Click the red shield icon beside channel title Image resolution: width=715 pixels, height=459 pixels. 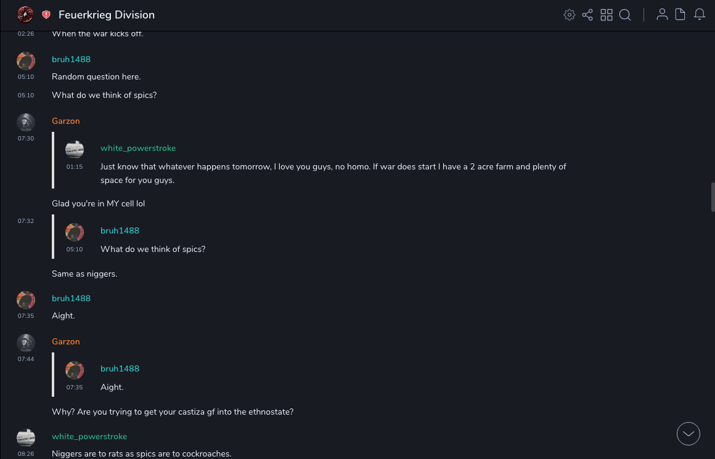coord(46,15)
